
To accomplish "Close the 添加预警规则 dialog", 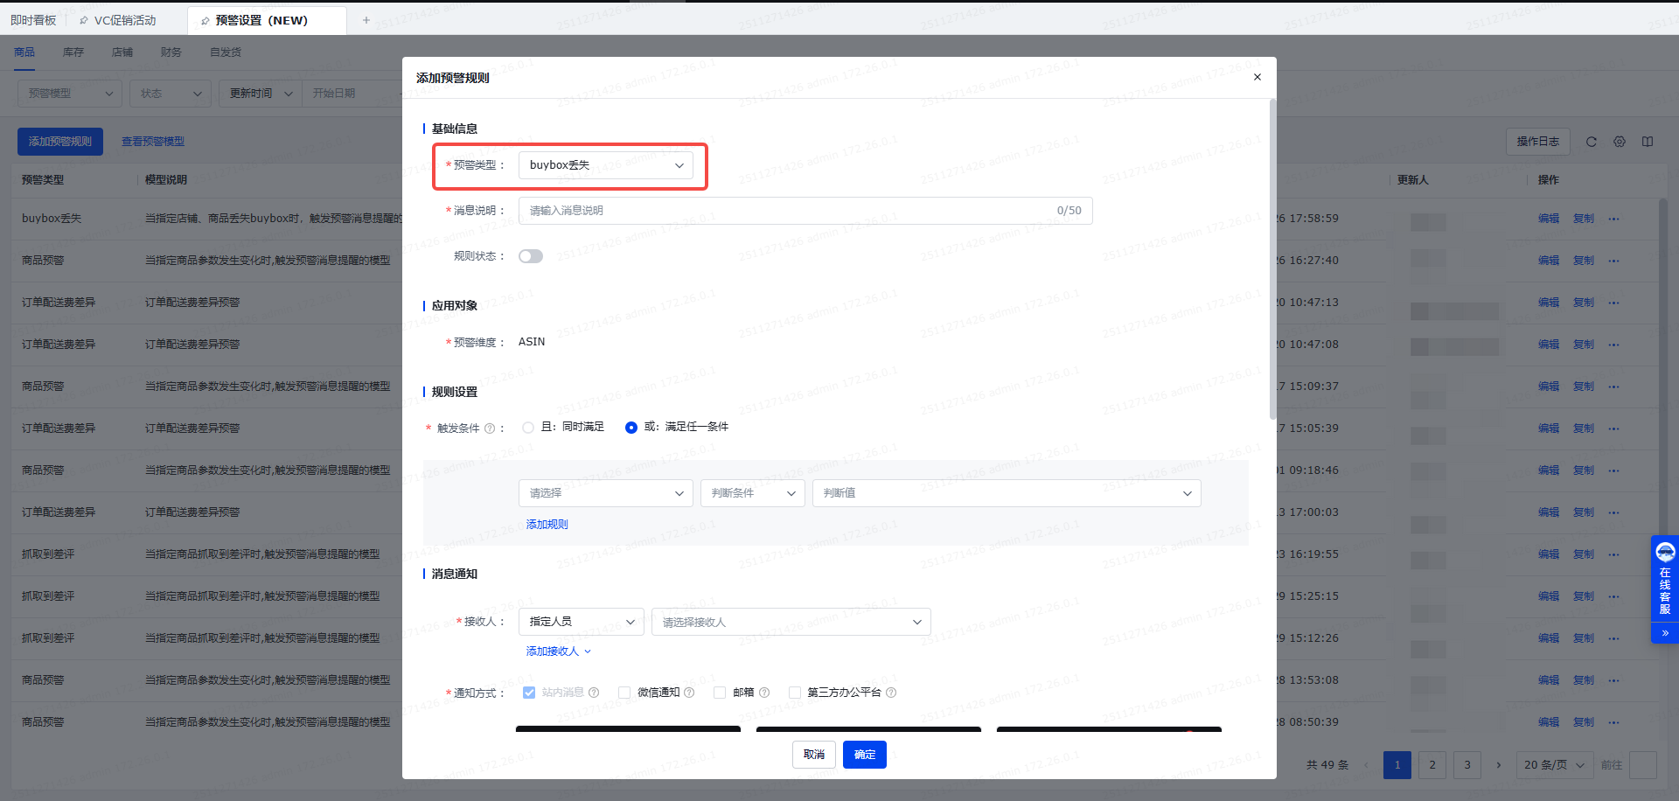I will click(x=1257, y=77).
